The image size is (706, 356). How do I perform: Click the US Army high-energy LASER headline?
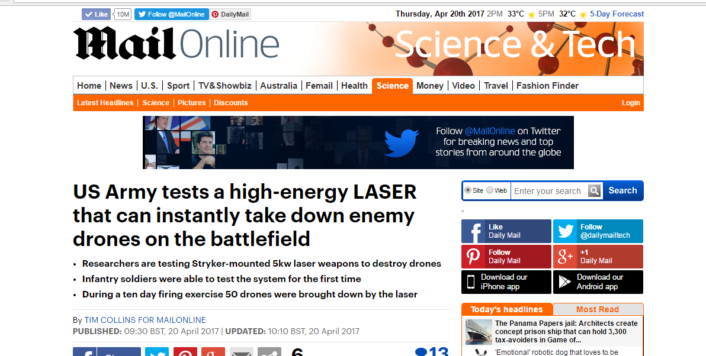pos(245,216)
